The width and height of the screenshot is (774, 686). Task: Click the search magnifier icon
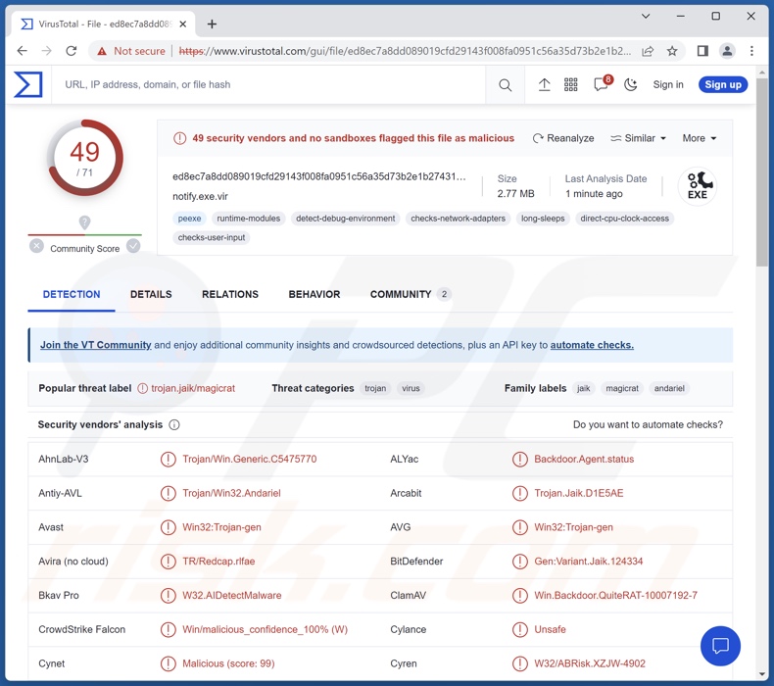(505, 85)
